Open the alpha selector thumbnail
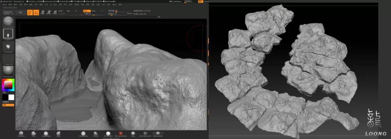Screen dimensions: 391x139 [x=8, y=47]
